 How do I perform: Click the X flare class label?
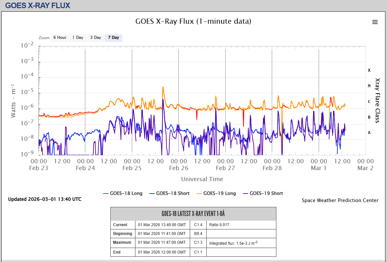(x=369, y=70)
